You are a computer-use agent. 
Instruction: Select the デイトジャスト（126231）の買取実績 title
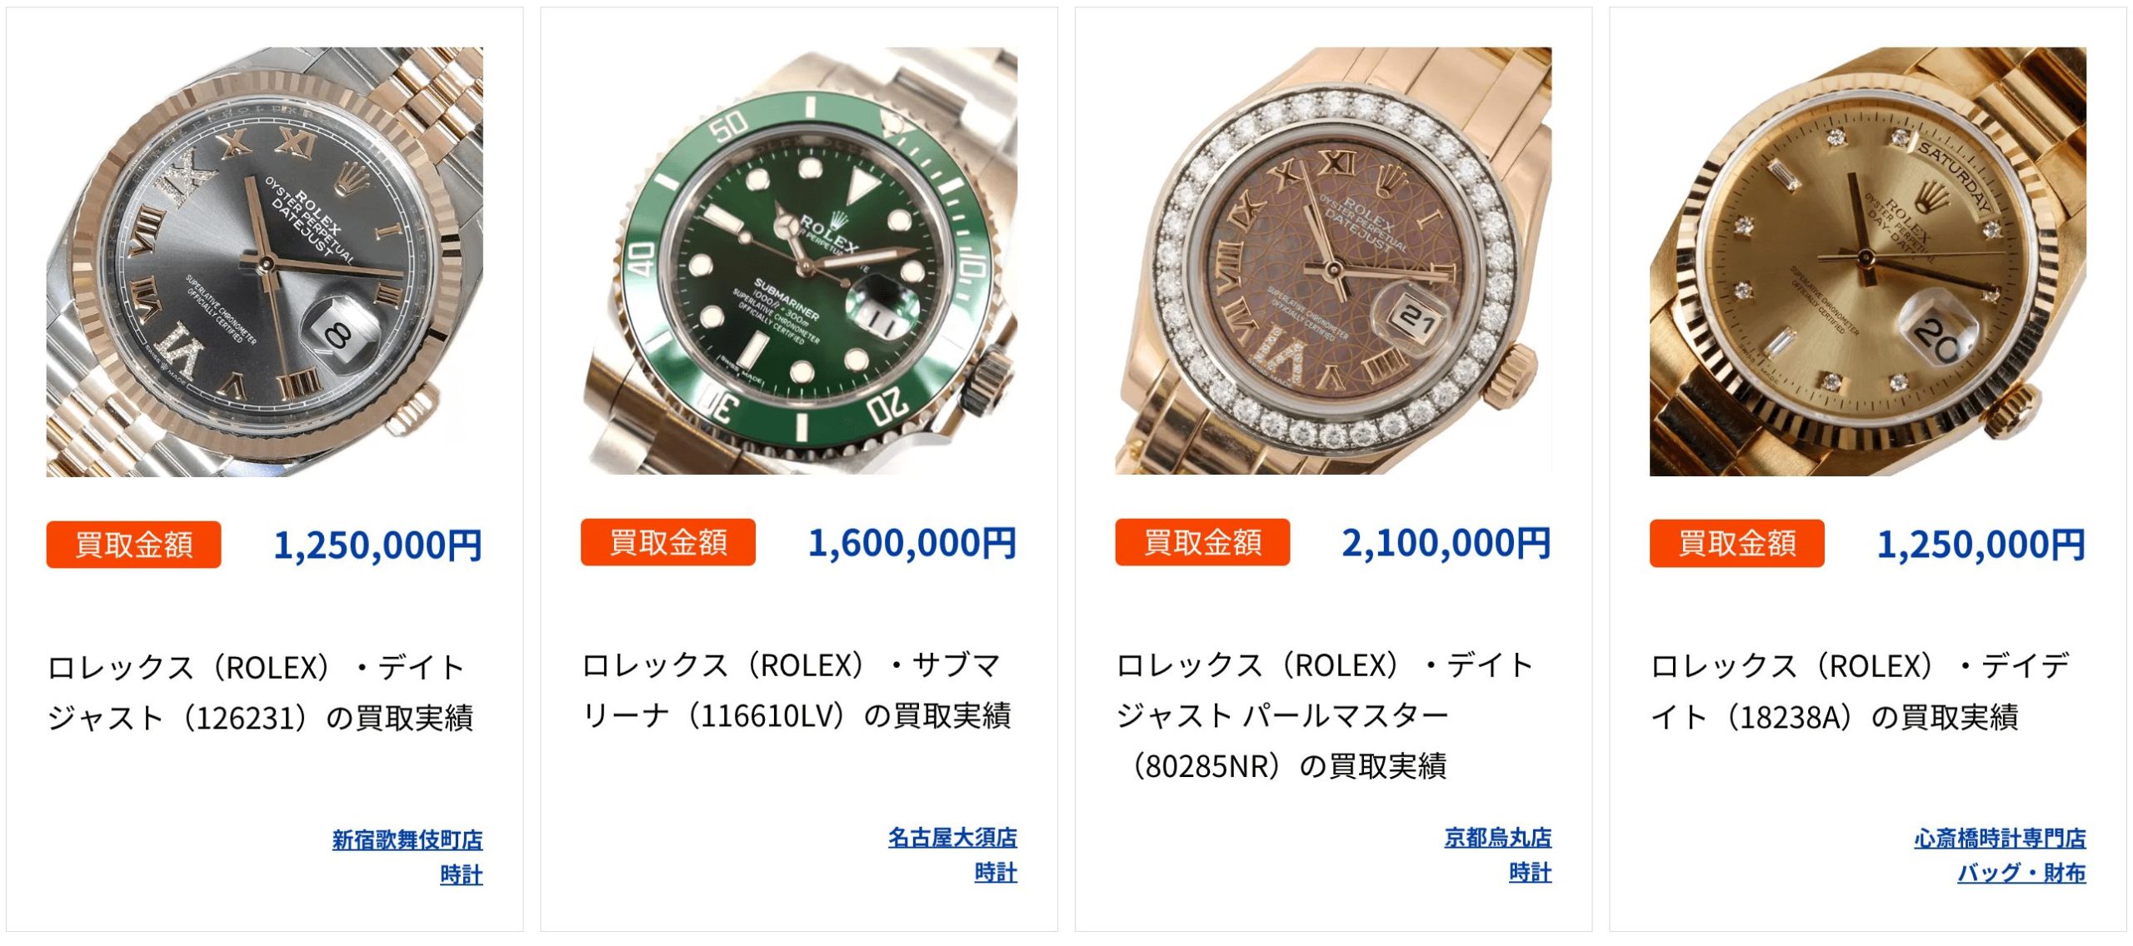point(261,693)
